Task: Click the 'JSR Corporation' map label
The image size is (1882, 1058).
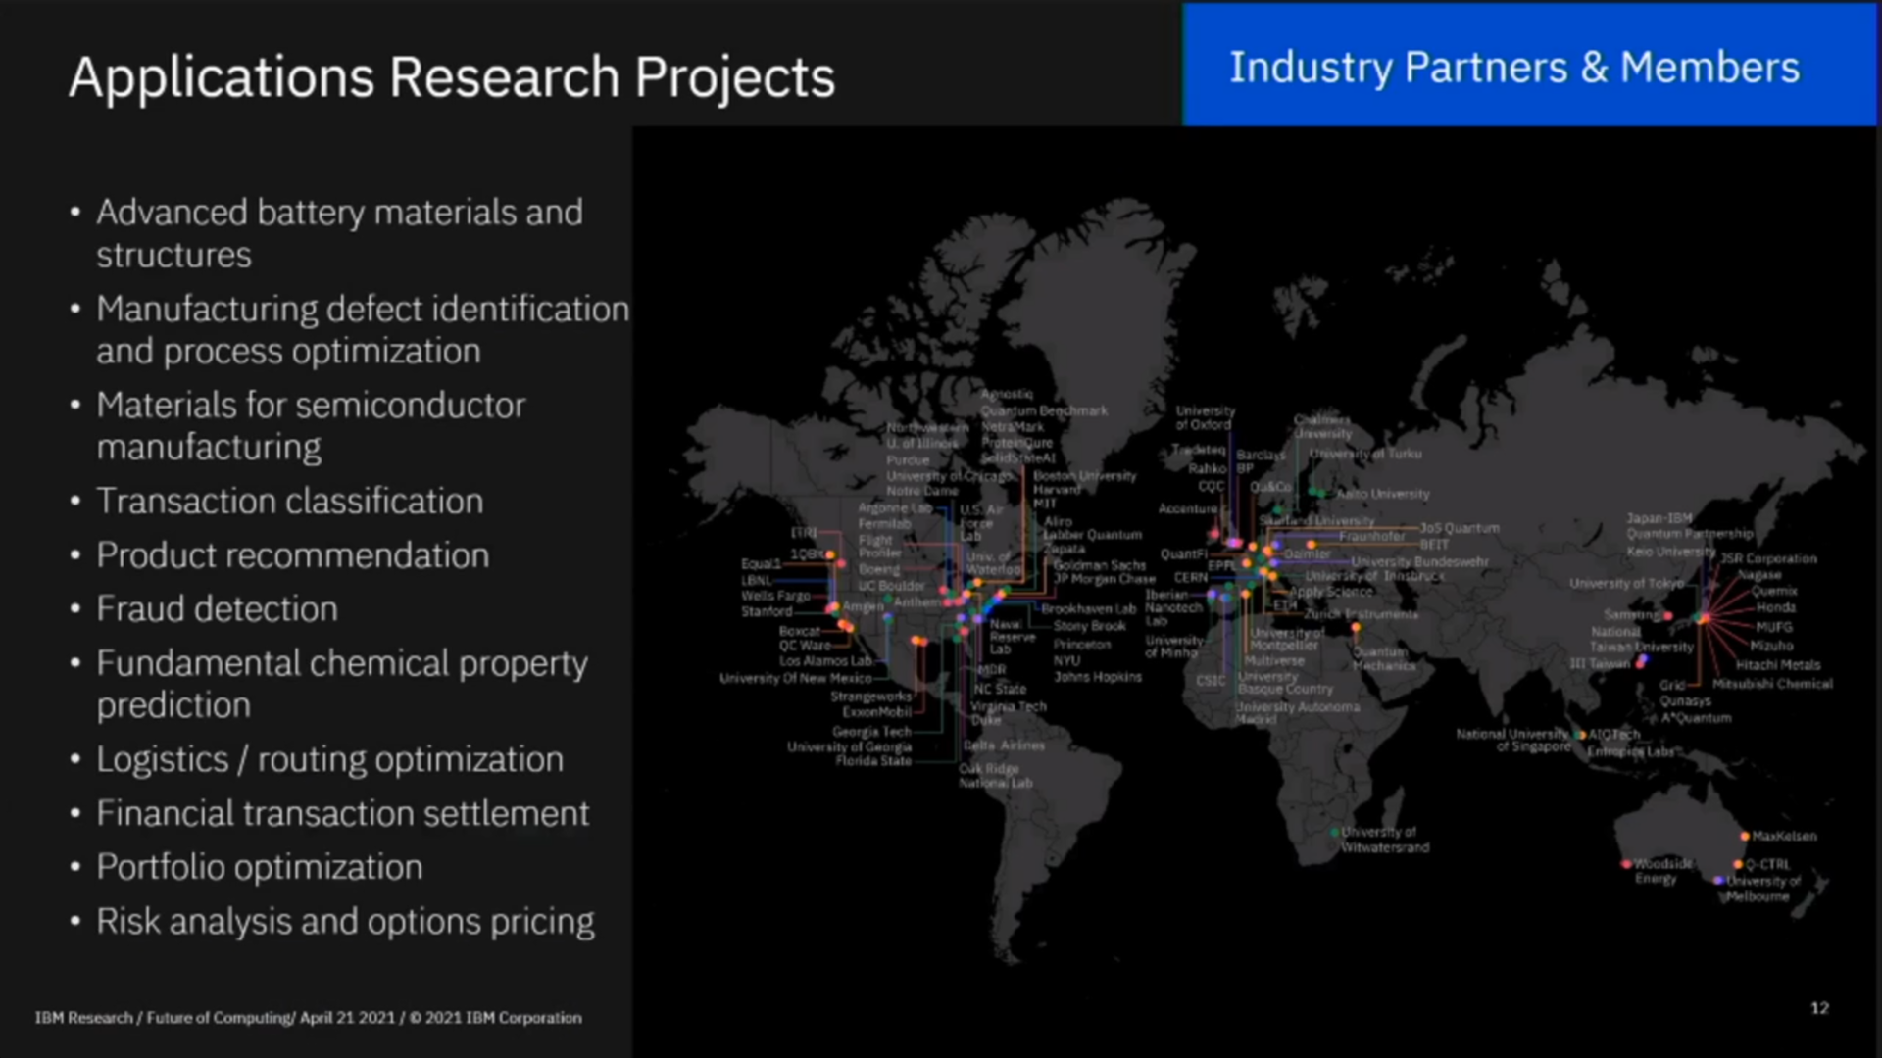Action: (1769, 558)
